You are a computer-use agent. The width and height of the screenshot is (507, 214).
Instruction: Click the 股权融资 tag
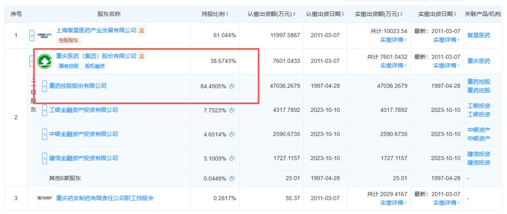[95, 66]
